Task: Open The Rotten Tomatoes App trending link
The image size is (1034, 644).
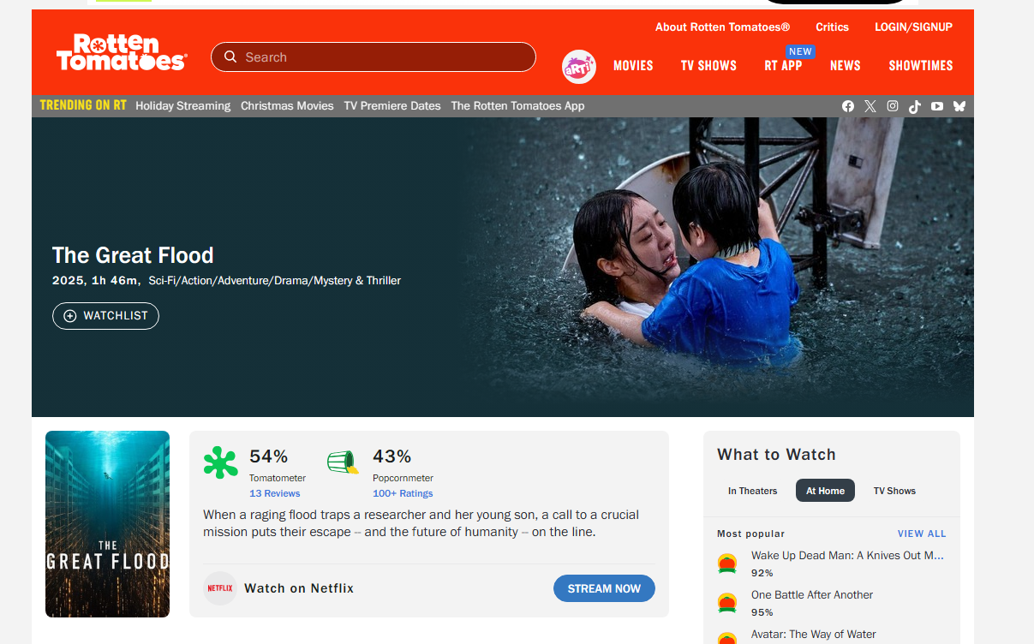Action: click(517, 106)
